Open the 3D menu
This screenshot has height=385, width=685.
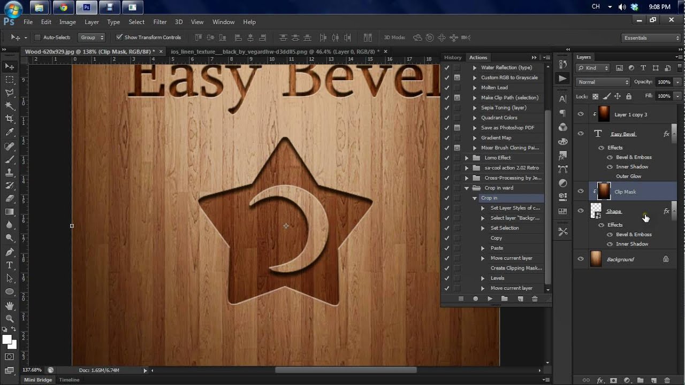point(179,22)
